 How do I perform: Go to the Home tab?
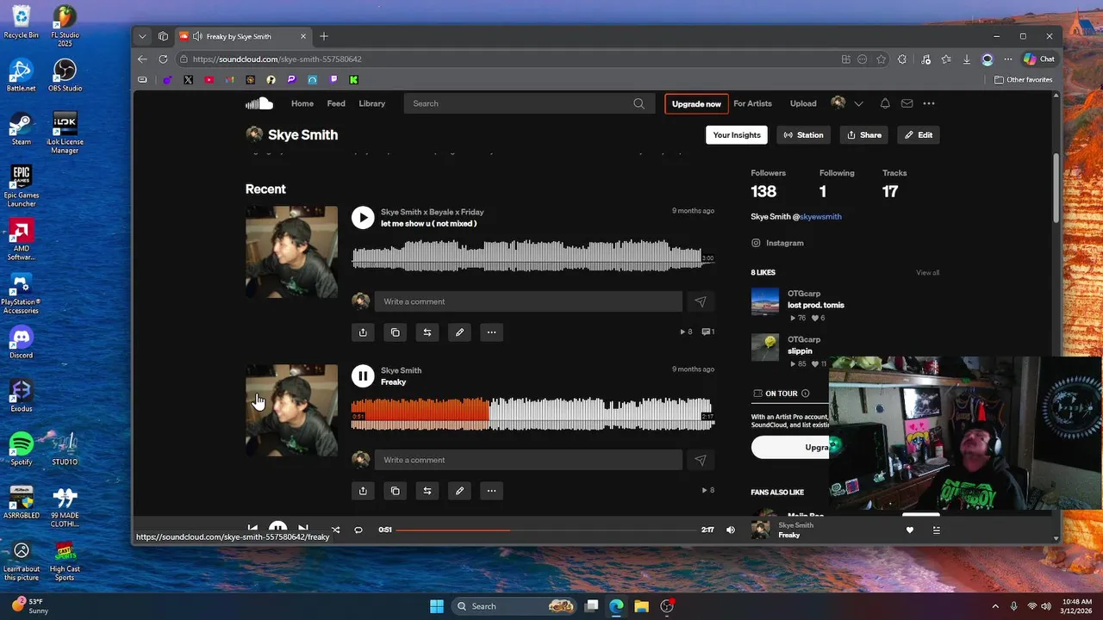pos(302,103)
